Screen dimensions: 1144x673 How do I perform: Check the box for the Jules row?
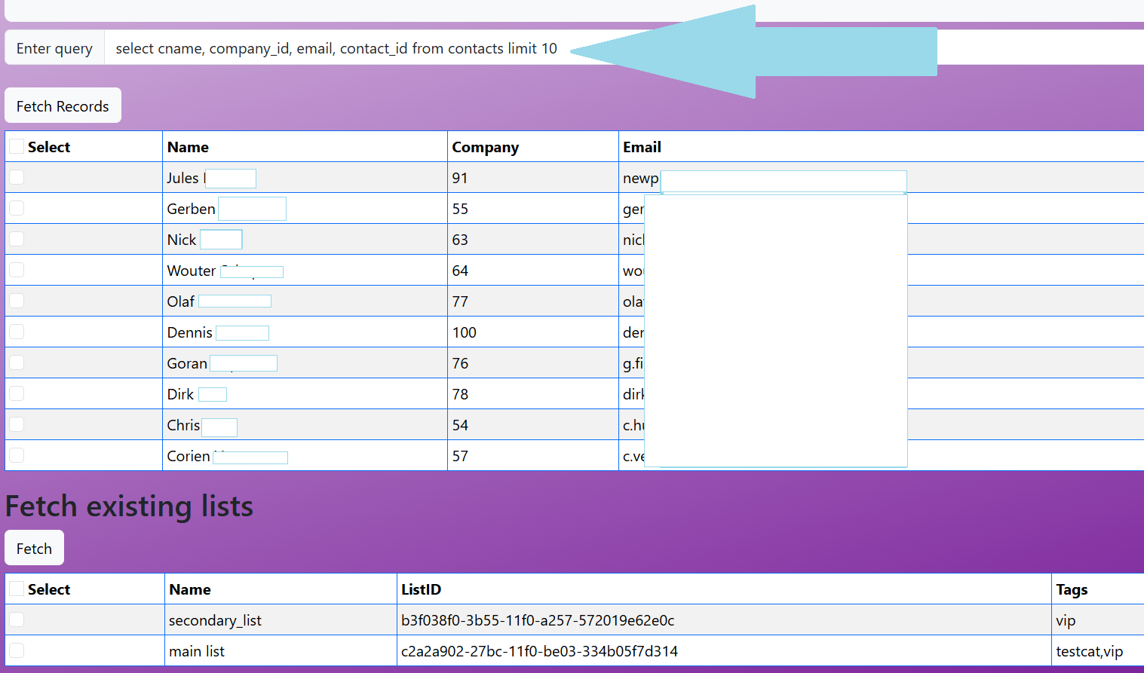[17, 177]
